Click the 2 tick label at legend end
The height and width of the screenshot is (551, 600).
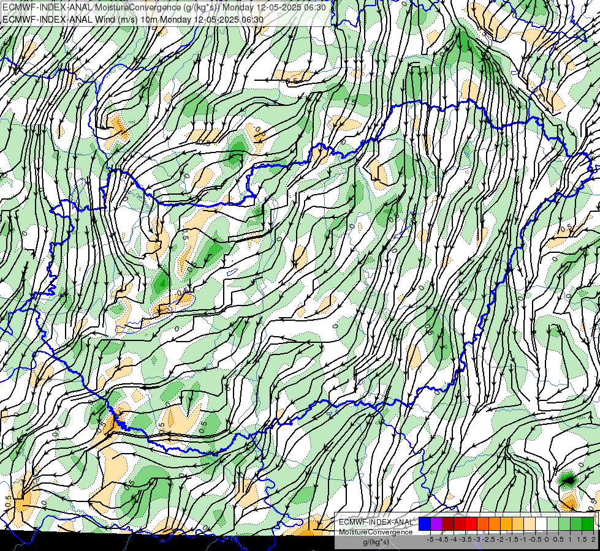[x=593, y=539]
